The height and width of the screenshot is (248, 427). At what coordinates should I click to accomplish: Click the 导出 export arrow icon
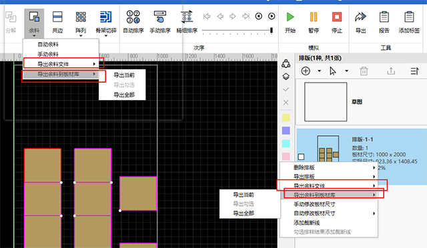[360, 17]
